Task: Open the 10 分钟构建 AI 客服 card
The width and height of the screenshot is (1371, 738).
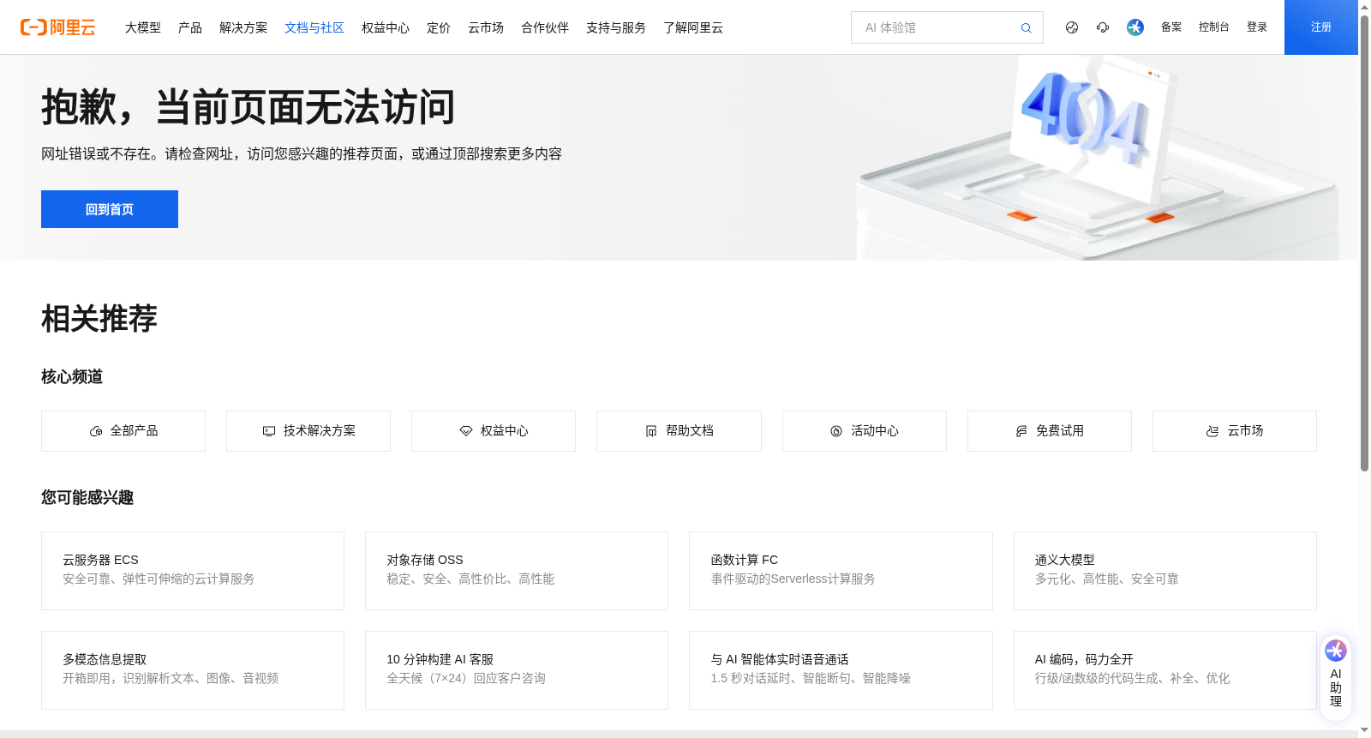Action: [x=517, y=670]
